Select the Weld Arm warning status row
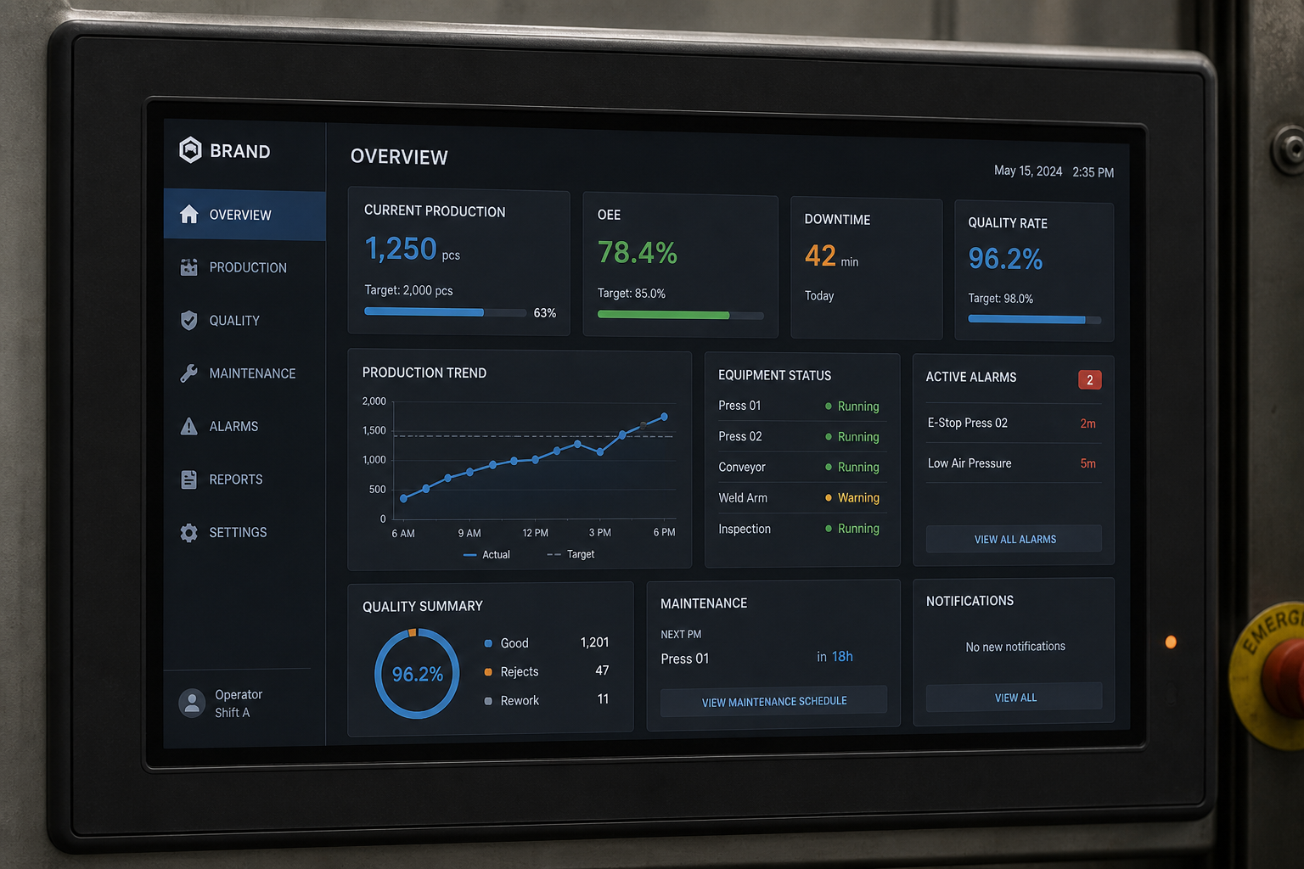The height and width of the screenshot is (869, 1304). coord(800,498)
